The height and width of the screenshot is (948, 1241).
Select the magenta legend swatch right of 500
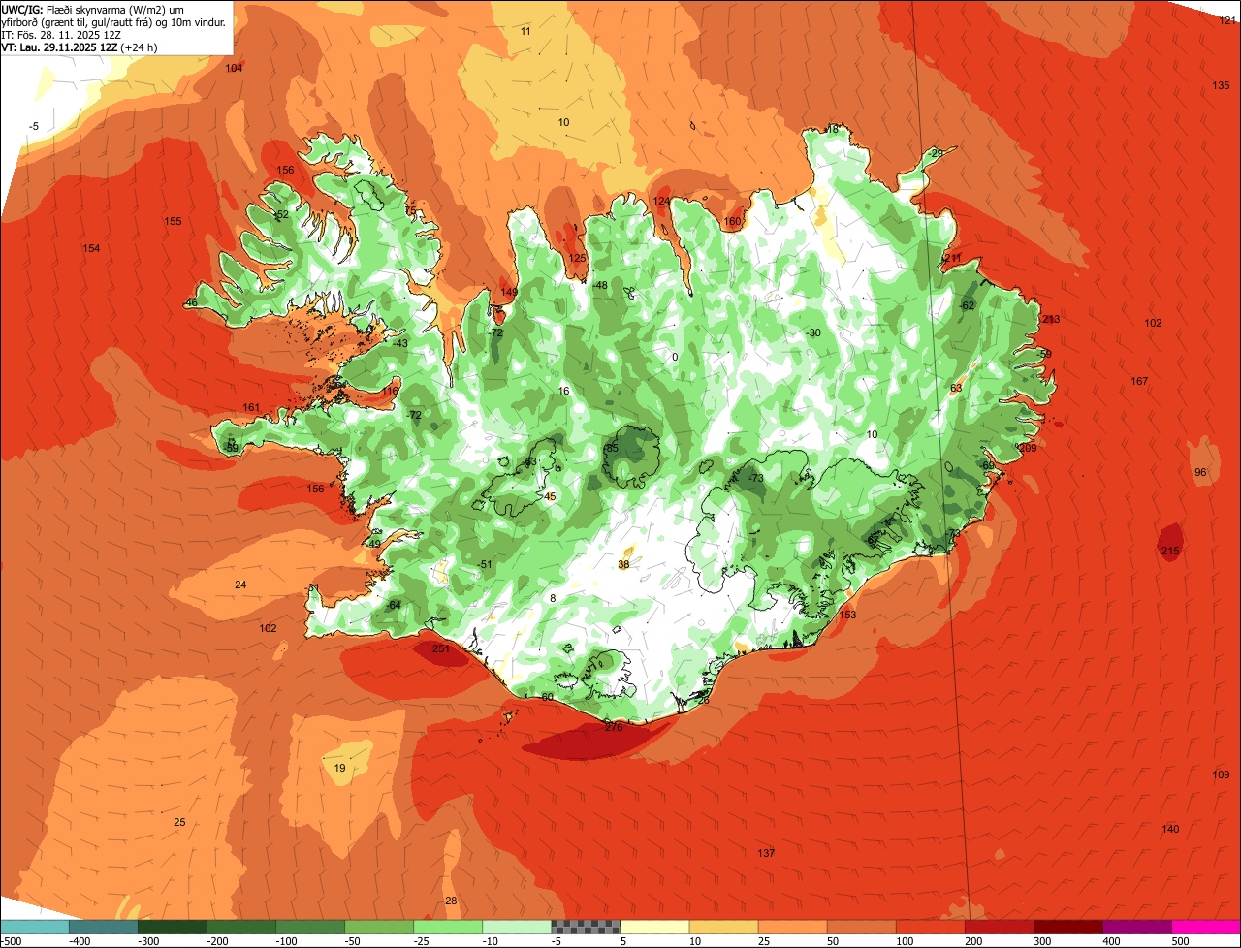(1206, 927)
